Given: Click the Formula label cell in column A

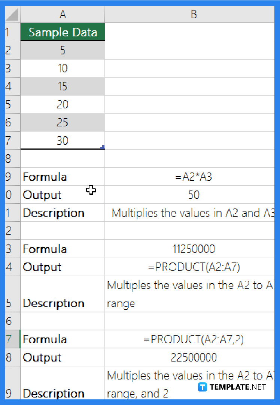Looking at the screenshot, I should [x=45, y=176].
